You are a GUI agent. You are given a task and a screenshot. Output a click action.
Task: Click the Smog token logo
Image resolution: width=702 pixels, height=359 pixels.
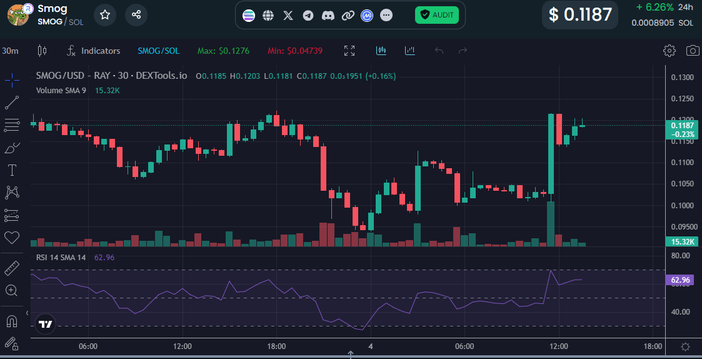click(18, 14)
